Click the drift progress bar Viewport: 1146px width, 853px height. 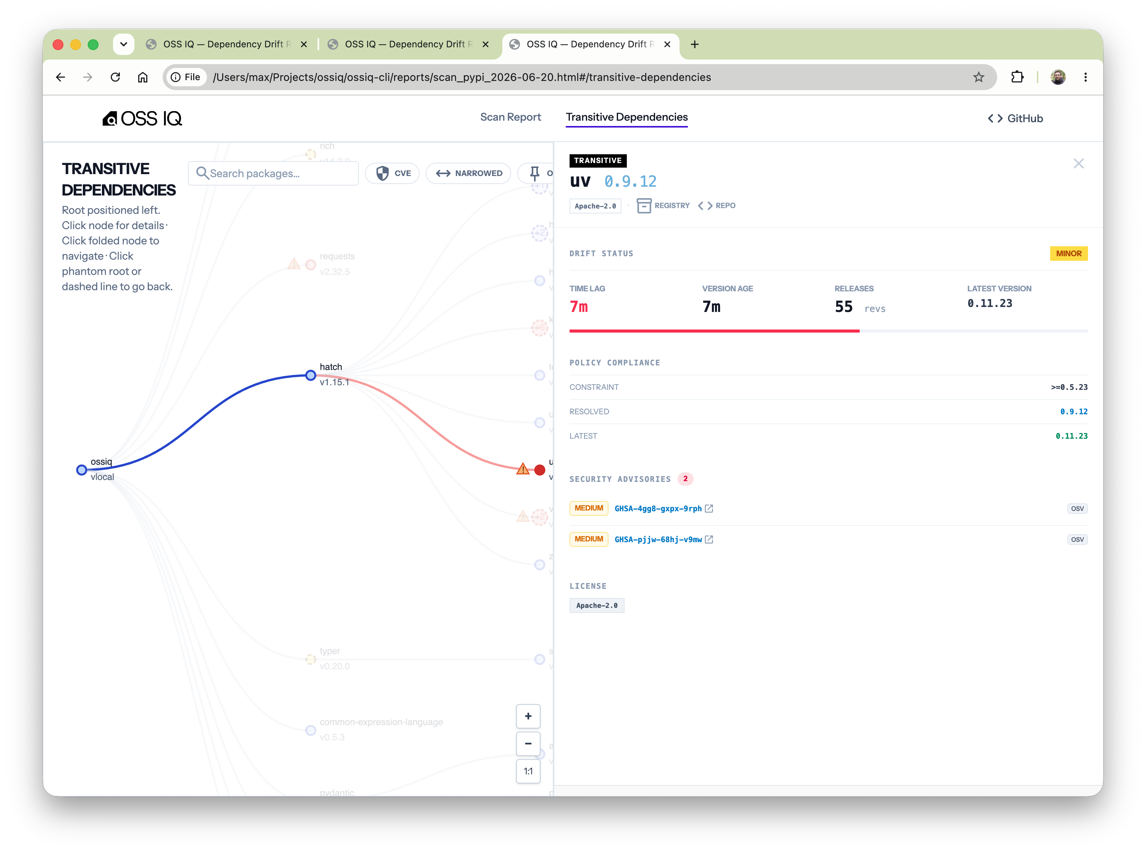click(x=828, y=331)
